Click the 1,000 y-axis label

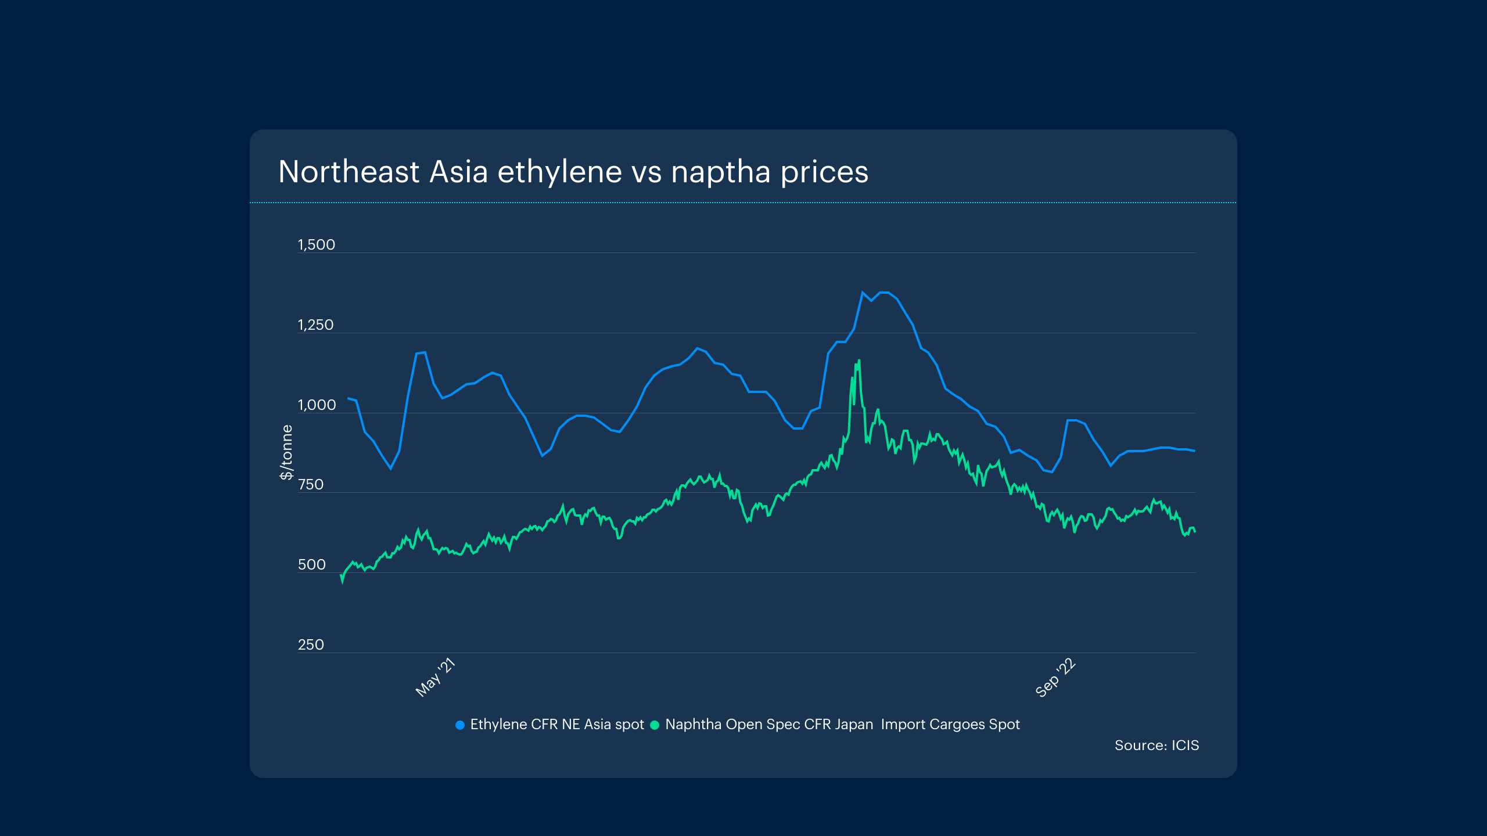[x=317, y=405]
